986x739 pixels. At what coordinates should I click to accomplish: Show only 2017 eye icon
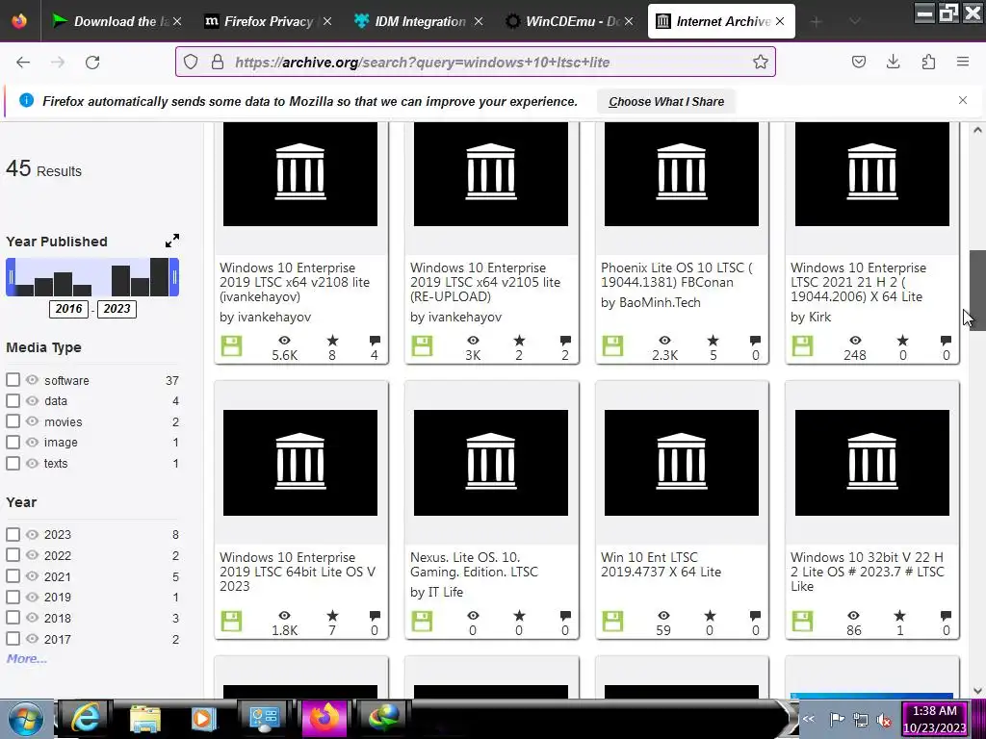(x=32, y=639)
